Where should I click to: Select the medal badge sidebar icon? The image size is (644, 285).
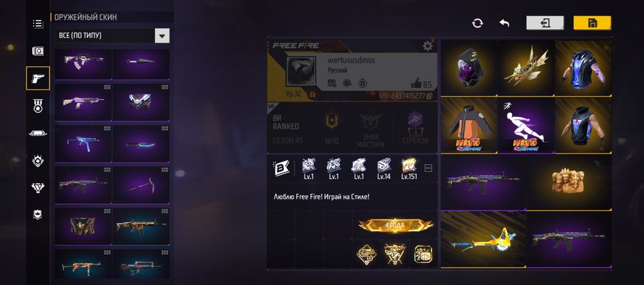coord(38,106)
